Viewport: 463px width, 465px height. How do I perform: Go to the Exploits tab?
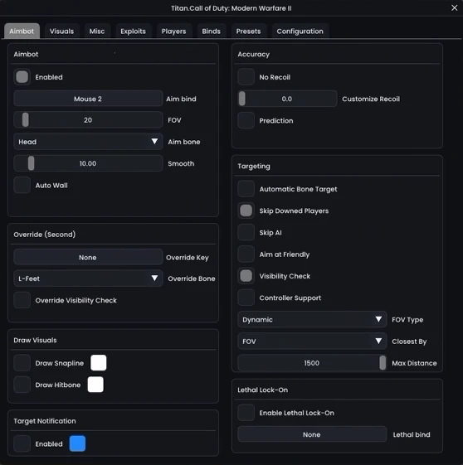[133, 31]
